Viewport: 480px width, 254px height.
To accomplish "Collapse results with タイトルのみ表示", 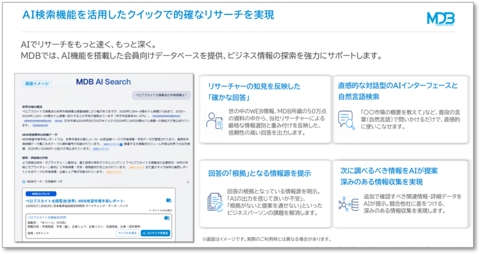I will (161, 210).
